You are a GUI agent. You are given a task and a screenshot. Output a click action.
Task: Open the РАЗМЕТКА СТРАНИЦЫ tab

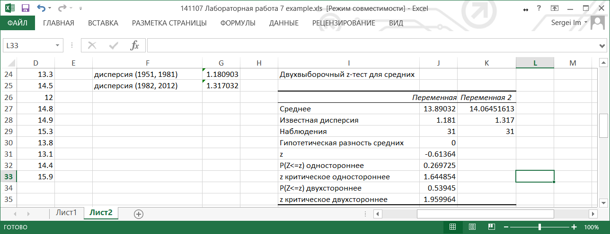tap(169, 23)
